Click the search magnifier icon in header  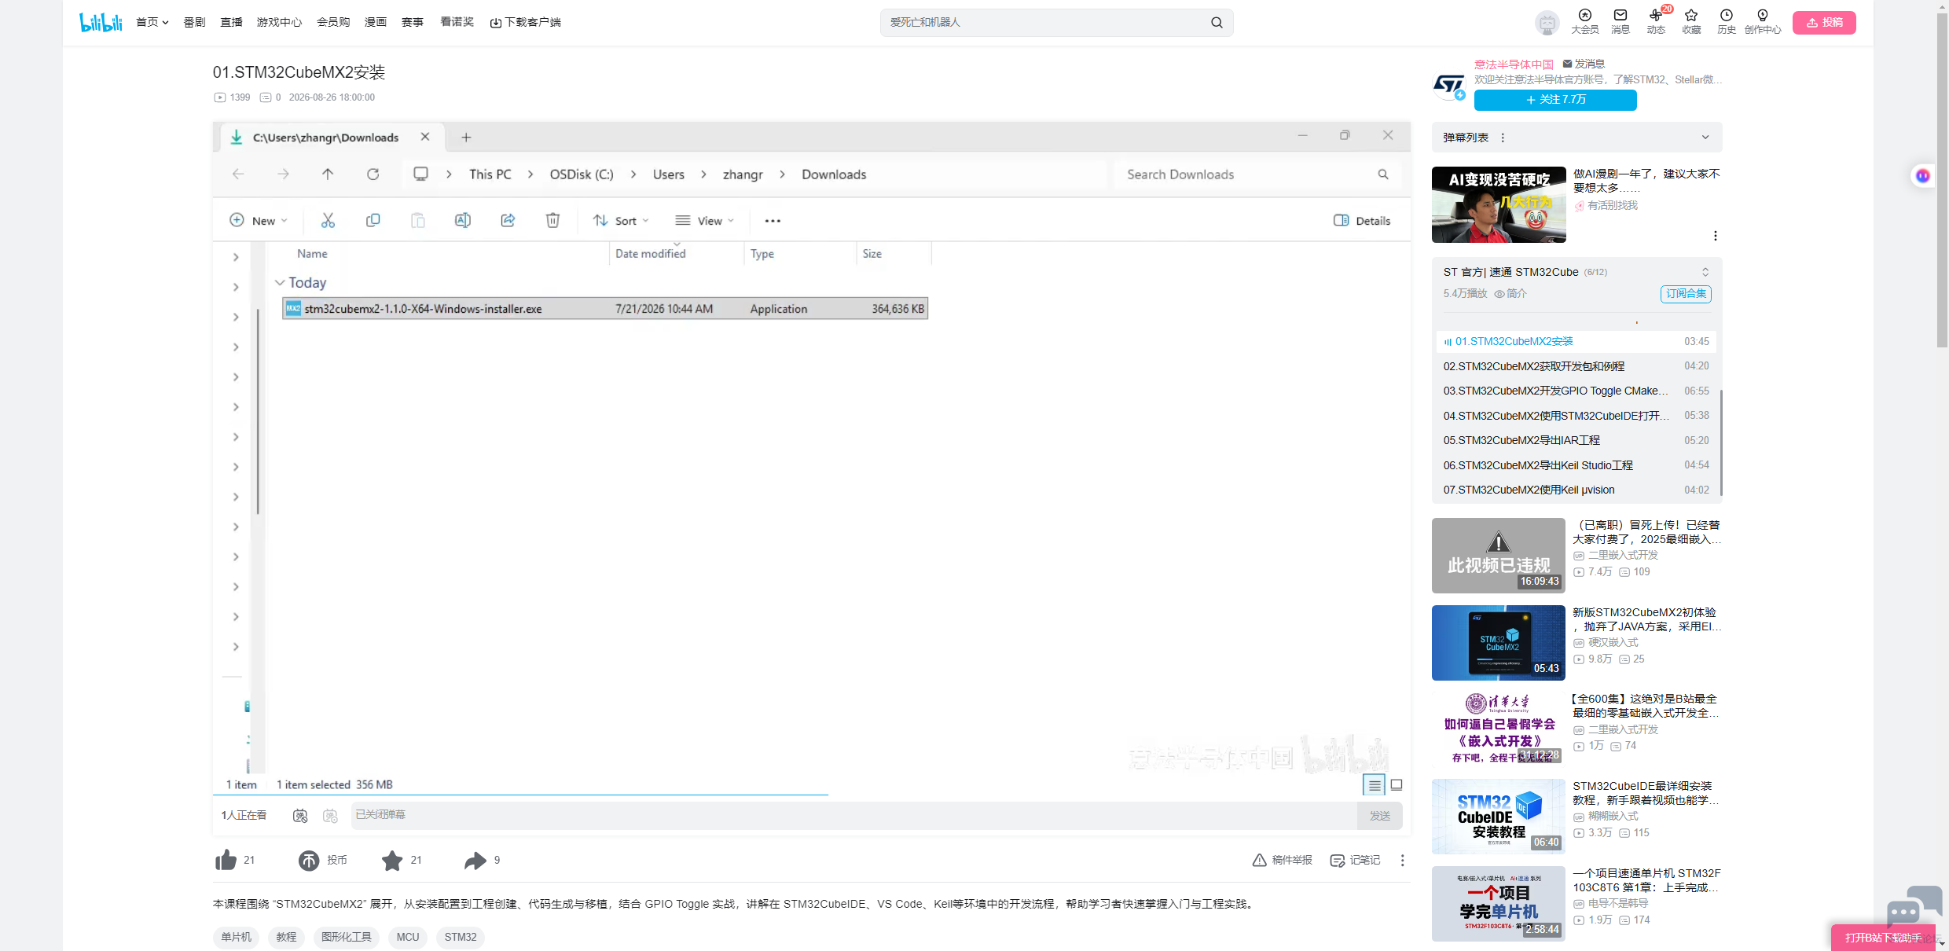click(1217, 22)
